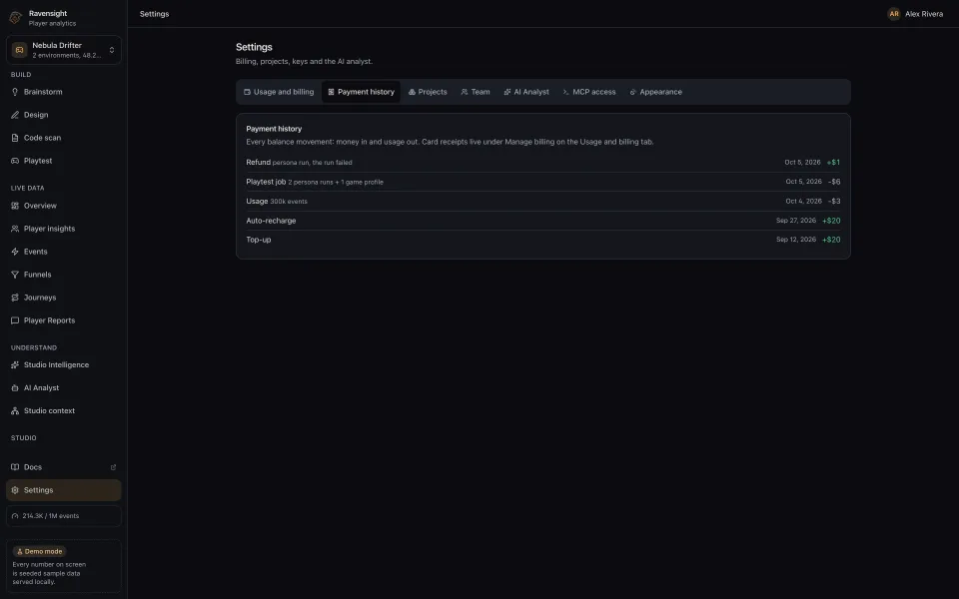Go to the Studio context page
The width and height of the screenshot is (959, 599).
point(64,410)
